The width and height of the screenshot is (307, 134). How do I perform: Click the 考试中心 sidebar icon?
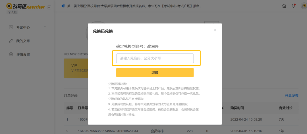(11, 27)
